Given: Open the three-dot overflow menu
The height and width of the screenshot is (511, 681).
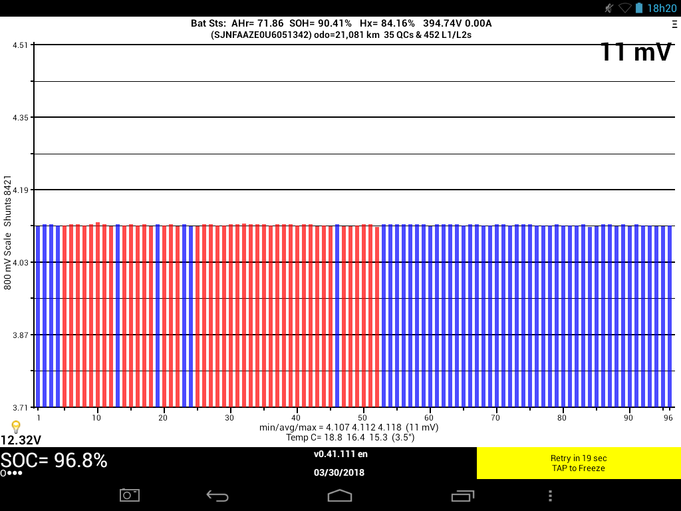Looking at the screenshot, I should (x=550, y=496).
